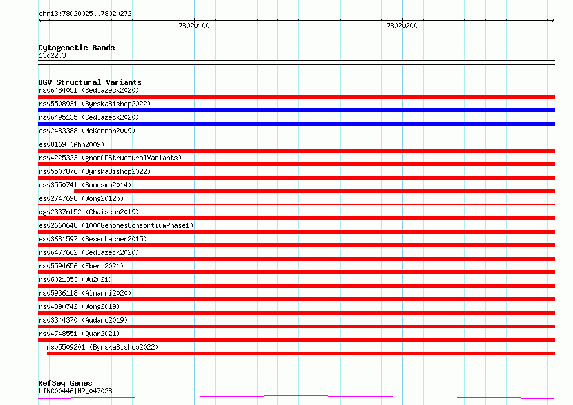Open the esv2483388 (McKernan2009) variant label
Viewport: 573px width, 405px height.
[87, 131]
